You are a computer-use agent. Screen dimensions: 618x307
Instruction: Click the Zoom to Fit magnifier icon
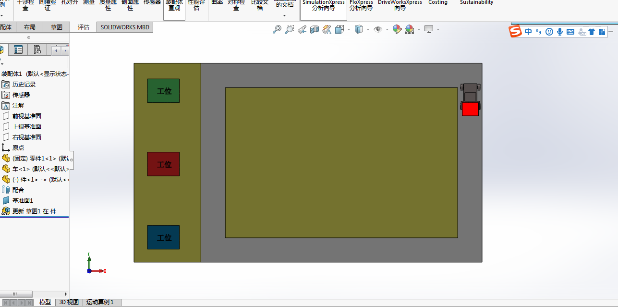coord(277,29)
